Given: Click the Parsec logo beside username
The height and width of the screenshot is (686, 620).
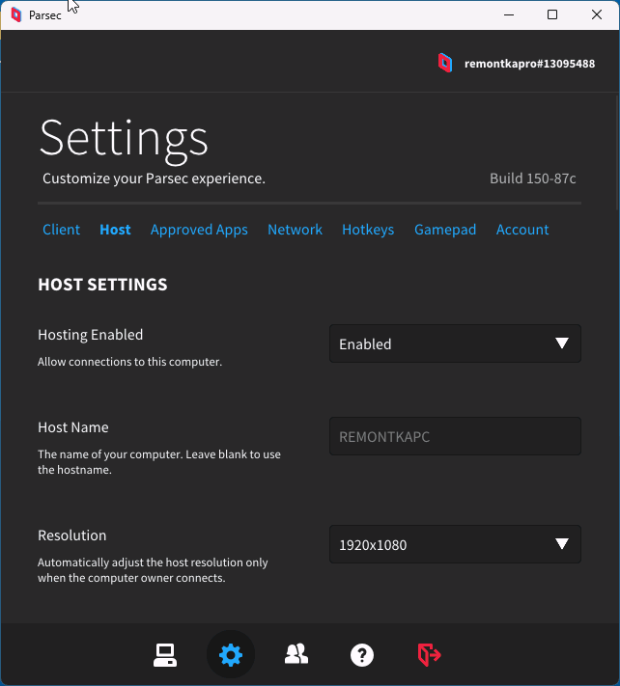Looking at the screenshot, I should tap(445, 63).
